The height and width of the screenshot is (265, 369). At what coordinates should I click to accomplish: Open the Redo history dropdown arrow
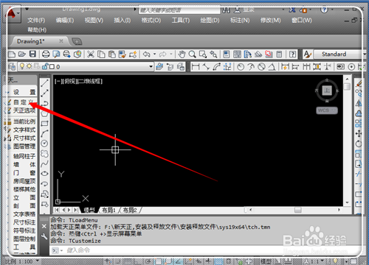(171, 54)
